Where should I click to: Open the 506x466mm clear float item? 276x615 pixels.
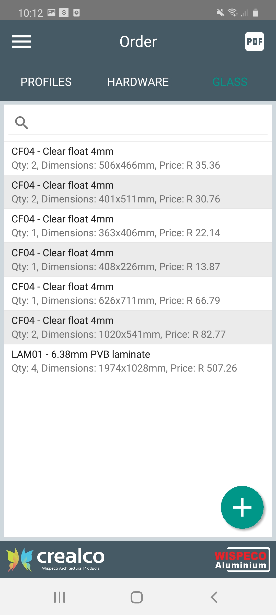pyautogui.click(x=138, y=158)
